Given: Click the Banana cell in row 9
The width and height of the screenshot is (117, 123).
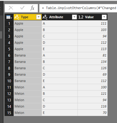Looking at the screenshot, I should (28, 74).
